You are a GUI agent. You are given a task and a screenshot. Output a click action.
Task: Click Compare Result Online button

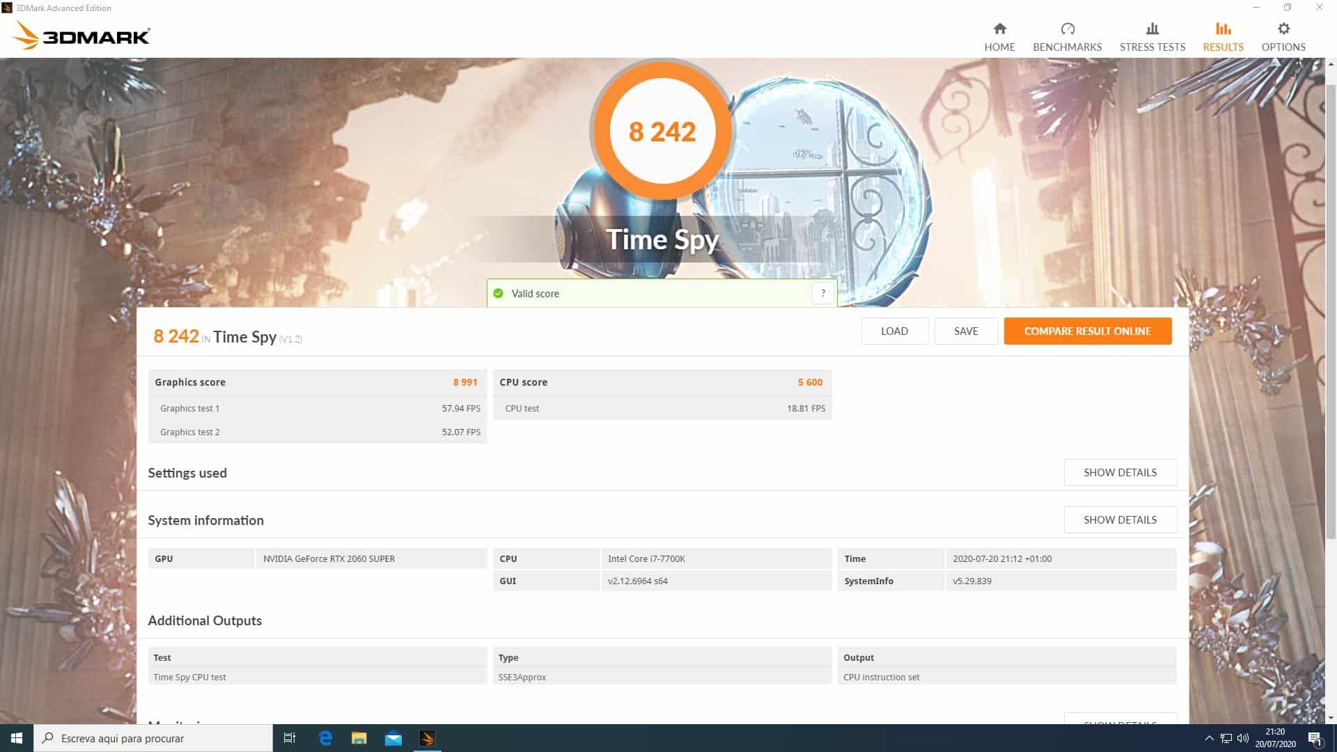coord(1087,331)
